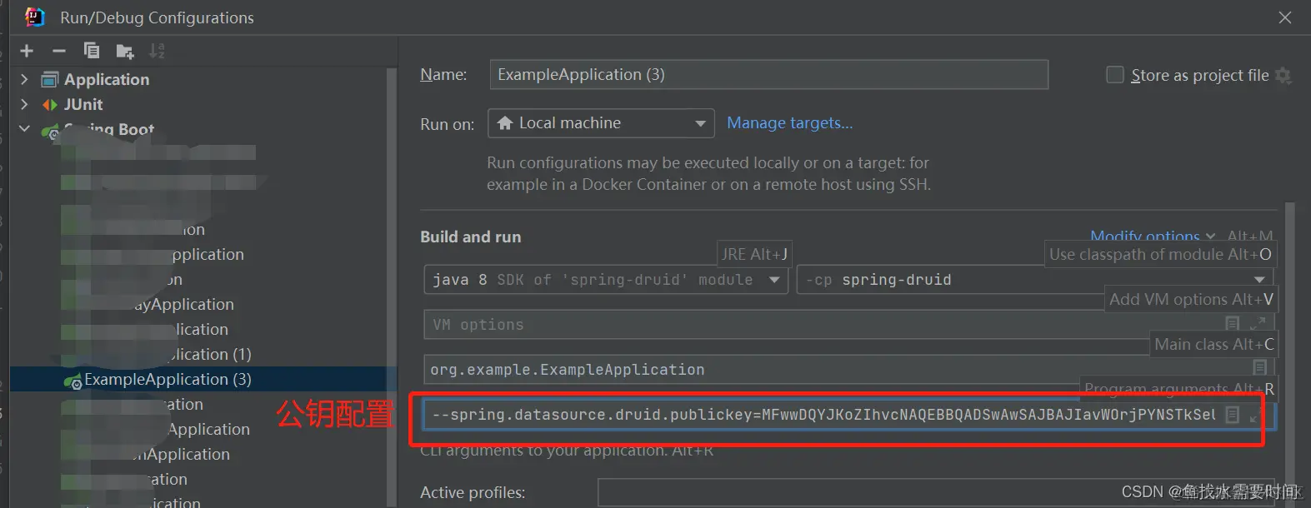Remove the selected configuration with minus icon

[x=58, y=51]
